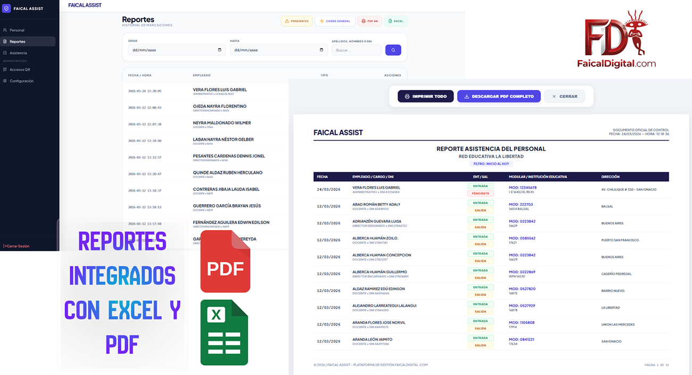Image resolution: width=692 pixels, height=375 pixels.
Task: Export report with PDF A4 button
Action: pyautogui.click(x=369, y=21)
